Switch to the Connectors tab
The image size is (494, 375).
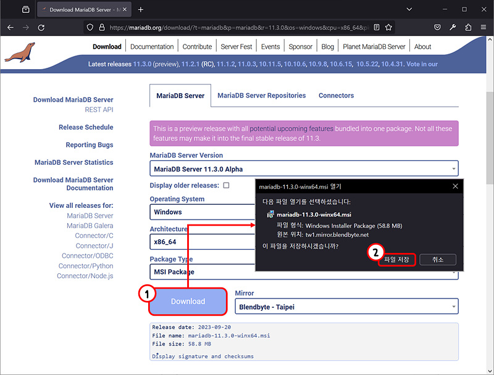(336, 96)
